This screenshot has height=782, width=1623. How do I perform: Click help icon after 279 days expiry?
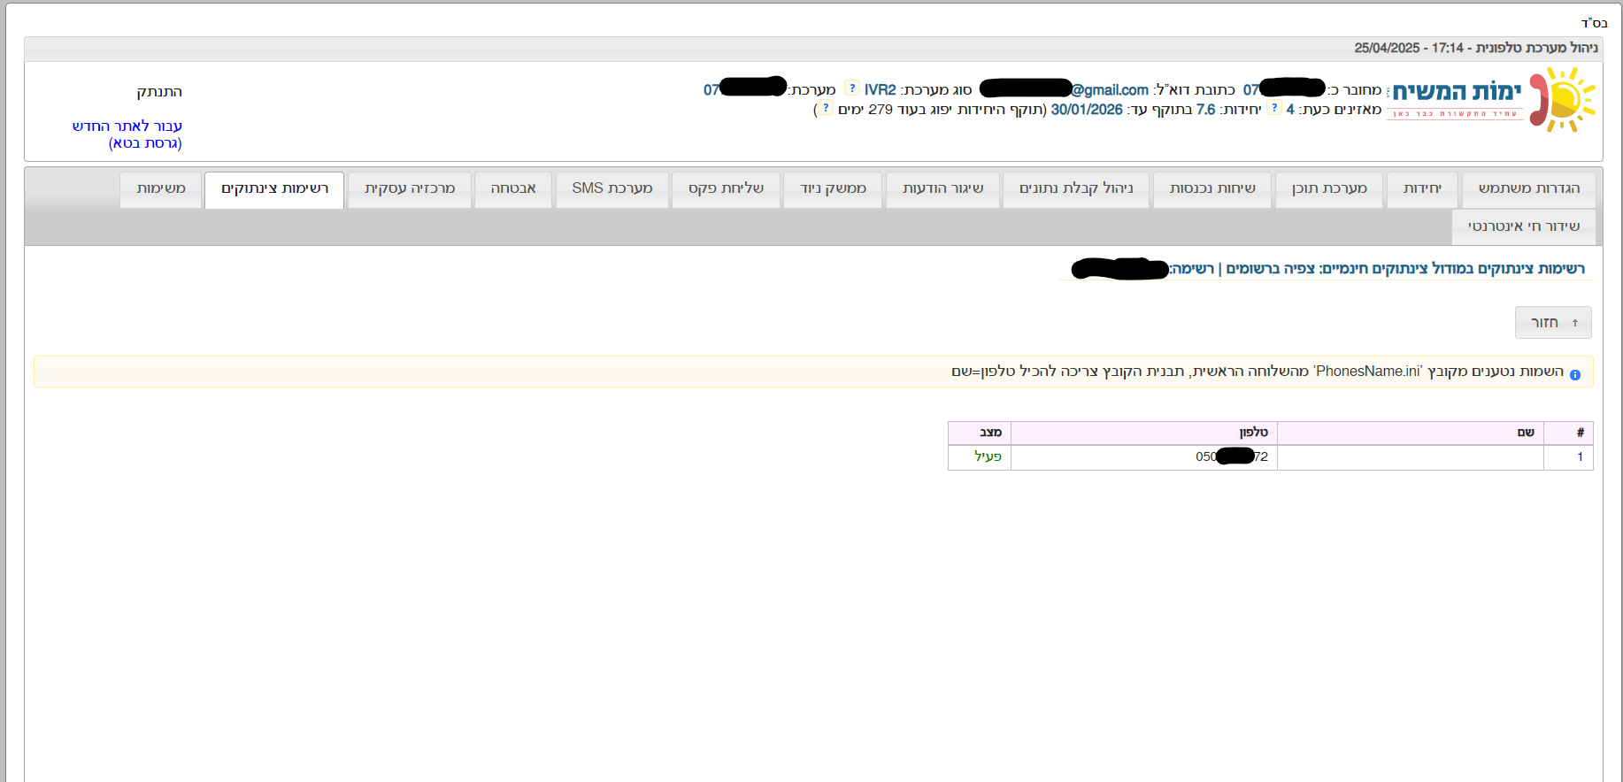pyautogui.click(x=825, y=108)
